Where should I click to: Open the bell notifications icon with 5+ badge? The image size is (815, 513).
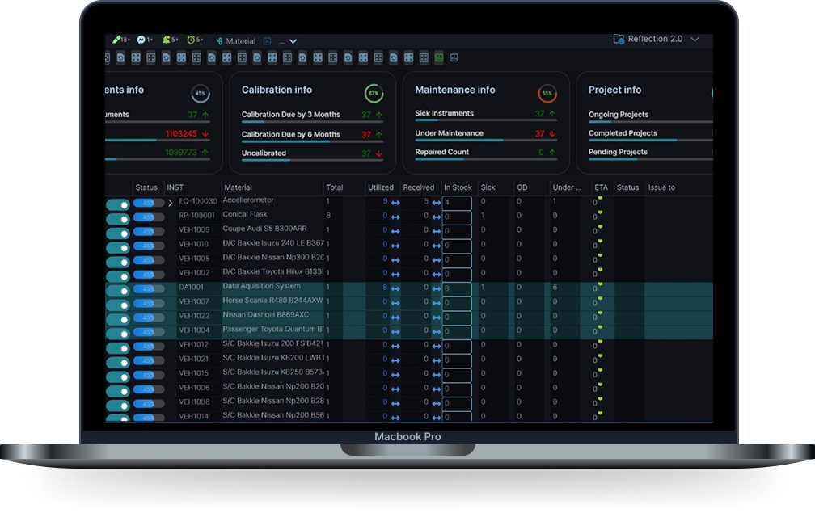point(166,40)
